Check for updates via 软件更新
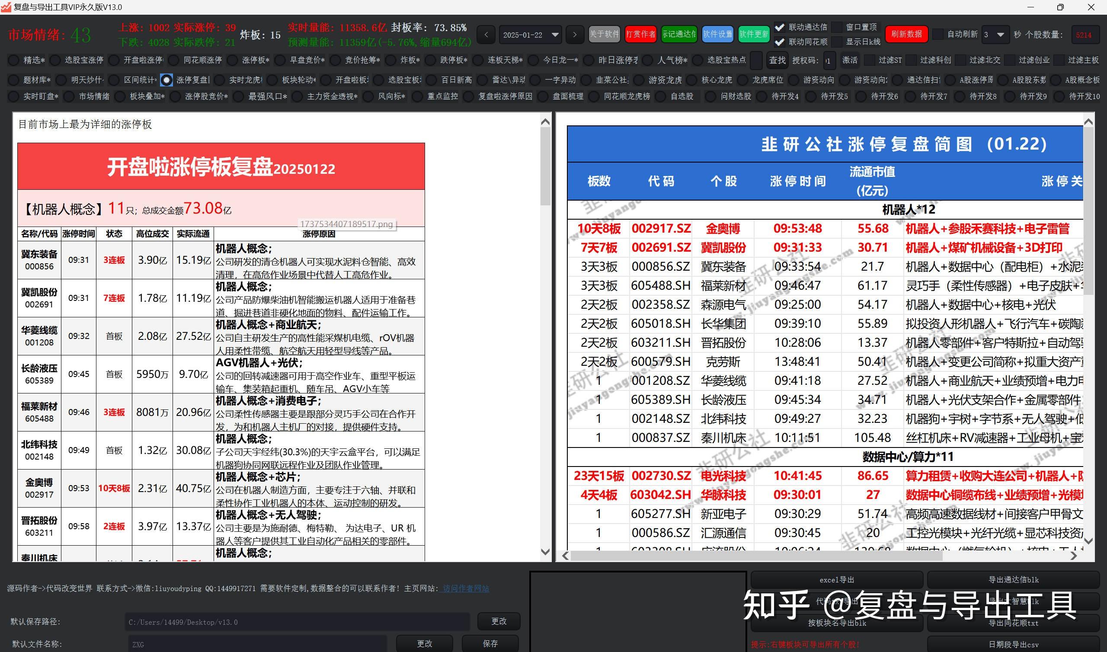 tap(754, 34)
